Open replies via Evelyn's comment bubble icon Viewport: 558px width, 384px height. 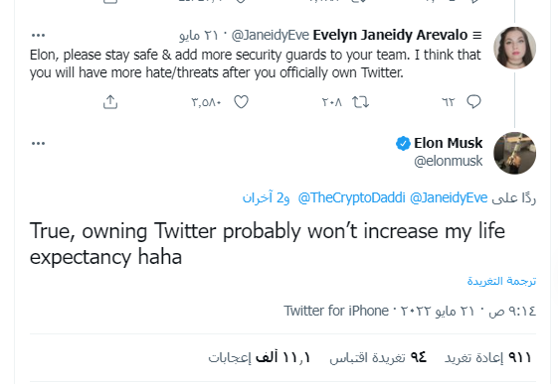pos(473,102)
